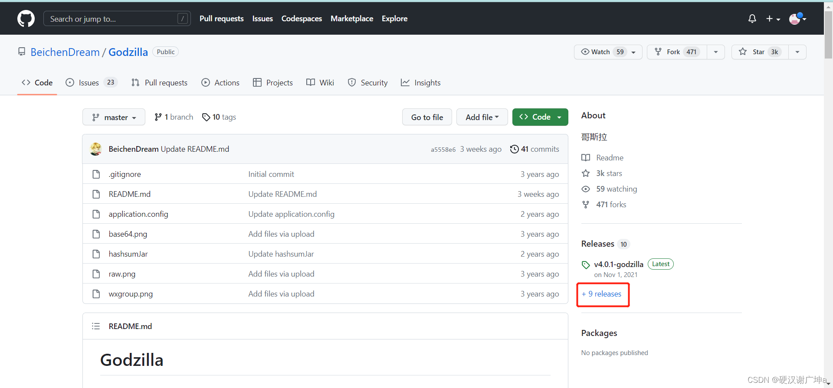Click the Watch button
Viewport: 833px width, 388px height.
608,52
